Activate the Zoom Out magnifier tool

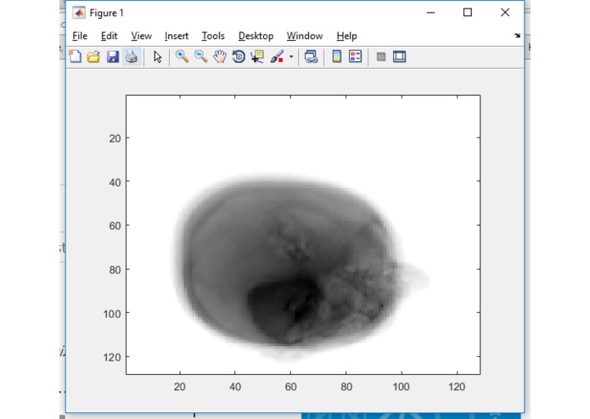[201, 57]
